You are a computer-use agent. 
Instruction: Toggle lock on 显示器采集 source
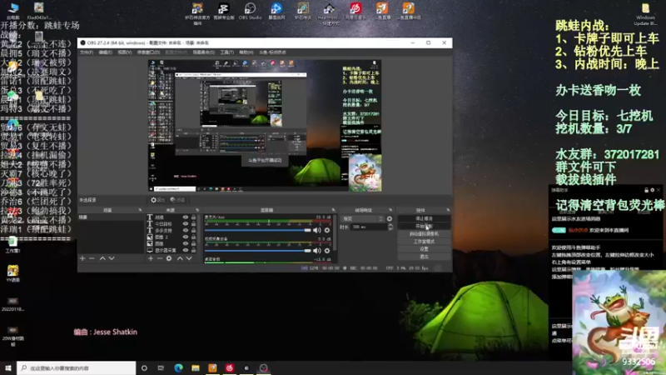[194, 251]
